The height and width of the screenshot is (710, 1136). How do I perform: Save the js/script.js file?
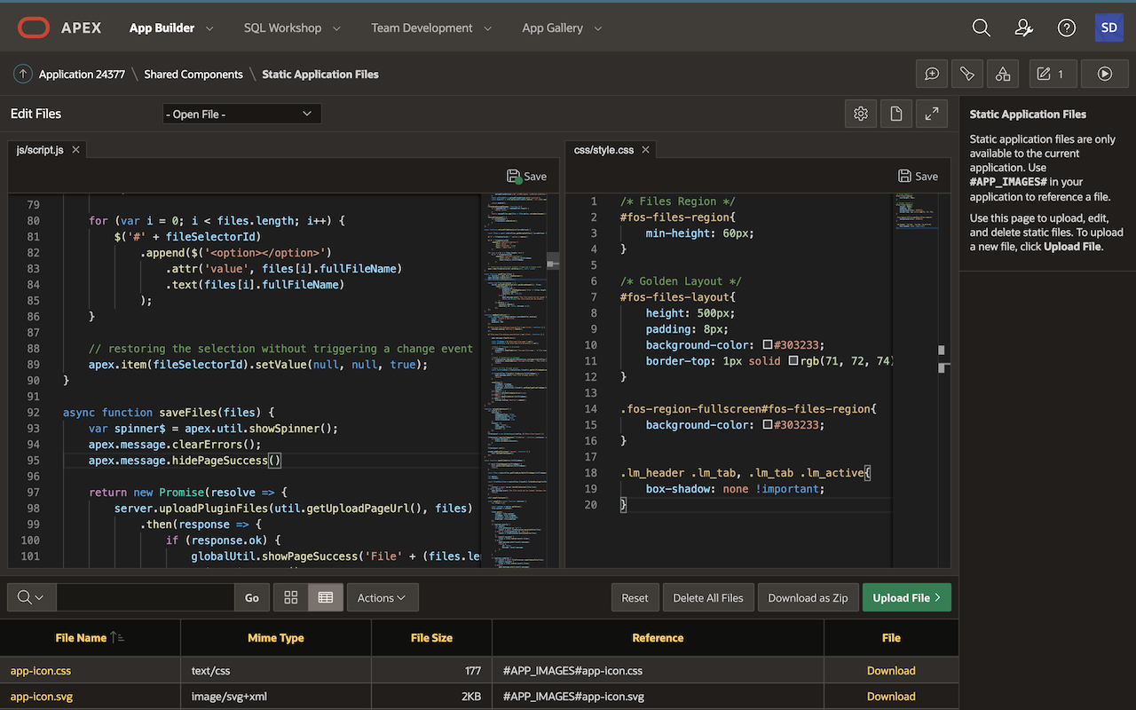527,176
